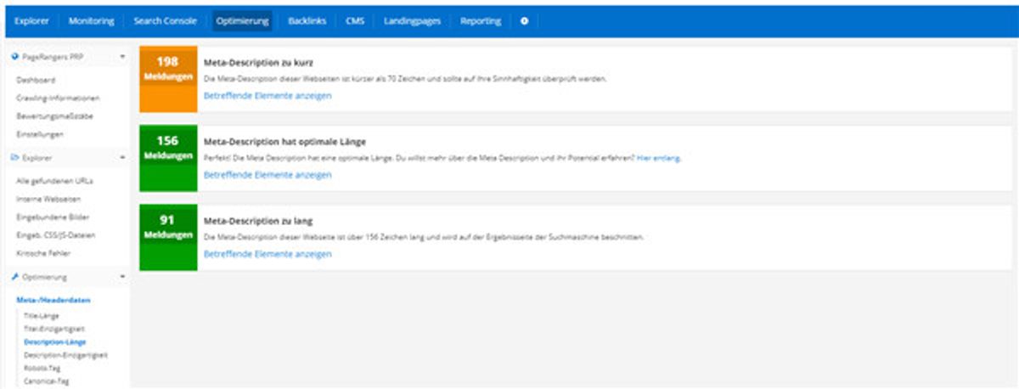Follow the 'Hier entlang' link
The height and width of the screenshot is (389, 1019).
[x=658, y=158]
